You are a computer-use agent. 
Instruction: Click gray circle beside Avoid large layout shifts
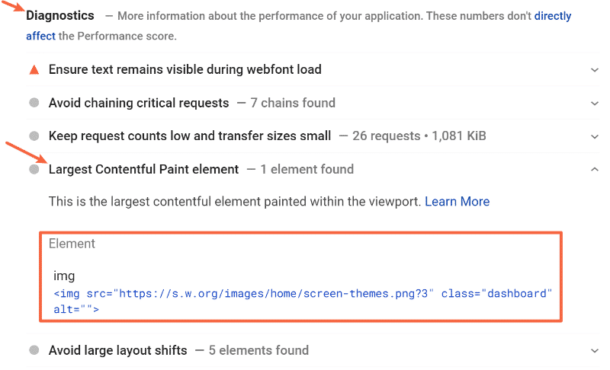[34, 351]
